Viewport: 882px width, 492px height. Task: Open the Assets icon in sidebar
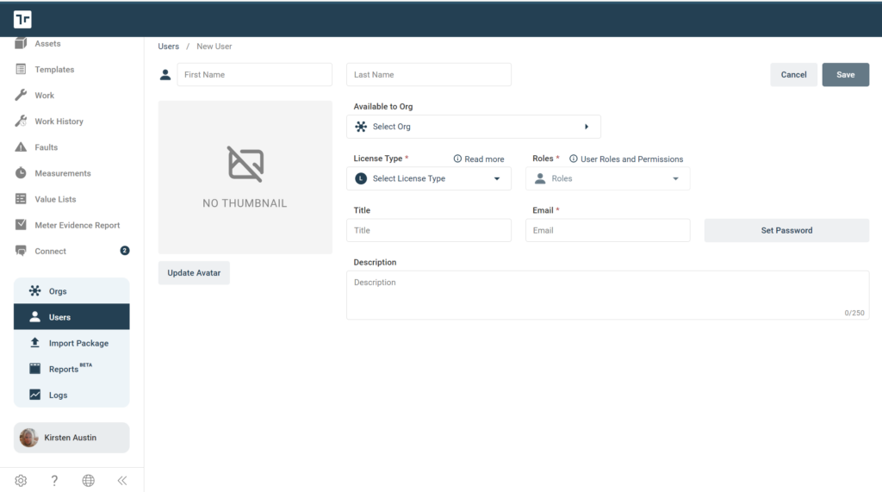pos(21,43)
